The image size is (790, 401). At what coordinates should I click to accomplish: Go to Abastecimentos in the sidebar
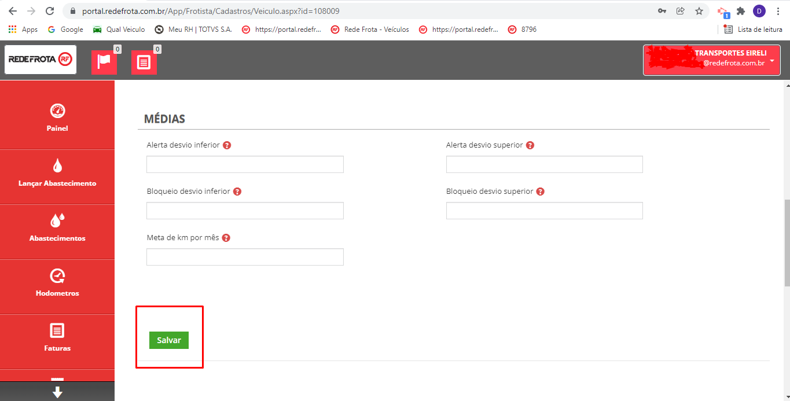(57, 228)
